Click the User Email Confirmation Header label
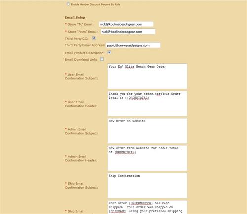 81,104
